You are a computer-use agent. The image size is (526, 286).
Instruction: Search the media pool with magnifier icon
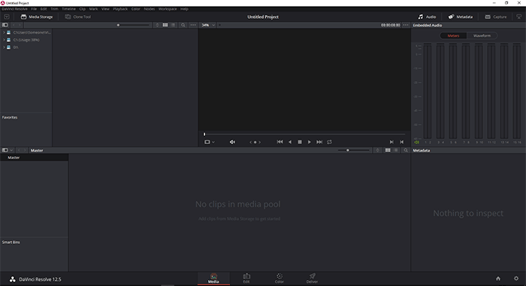tap(406, 150)
